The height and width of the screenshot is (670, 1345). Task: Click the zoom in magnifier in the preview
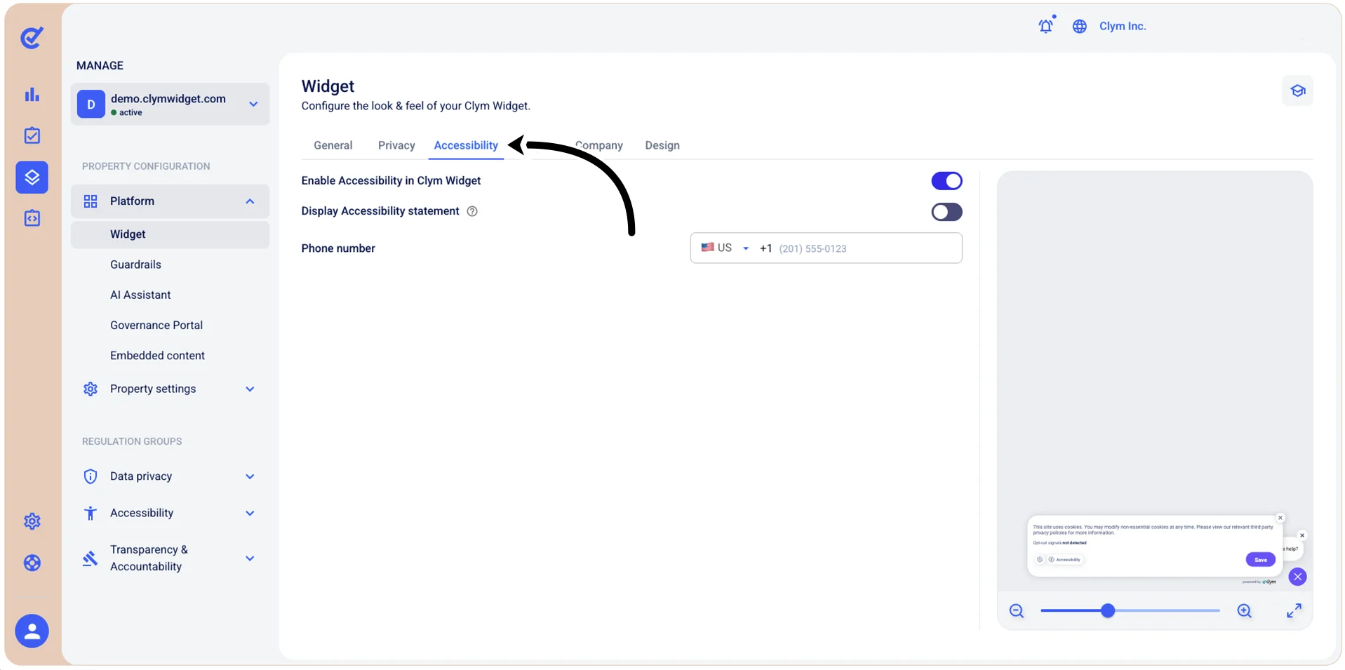tap(1244, 611)
